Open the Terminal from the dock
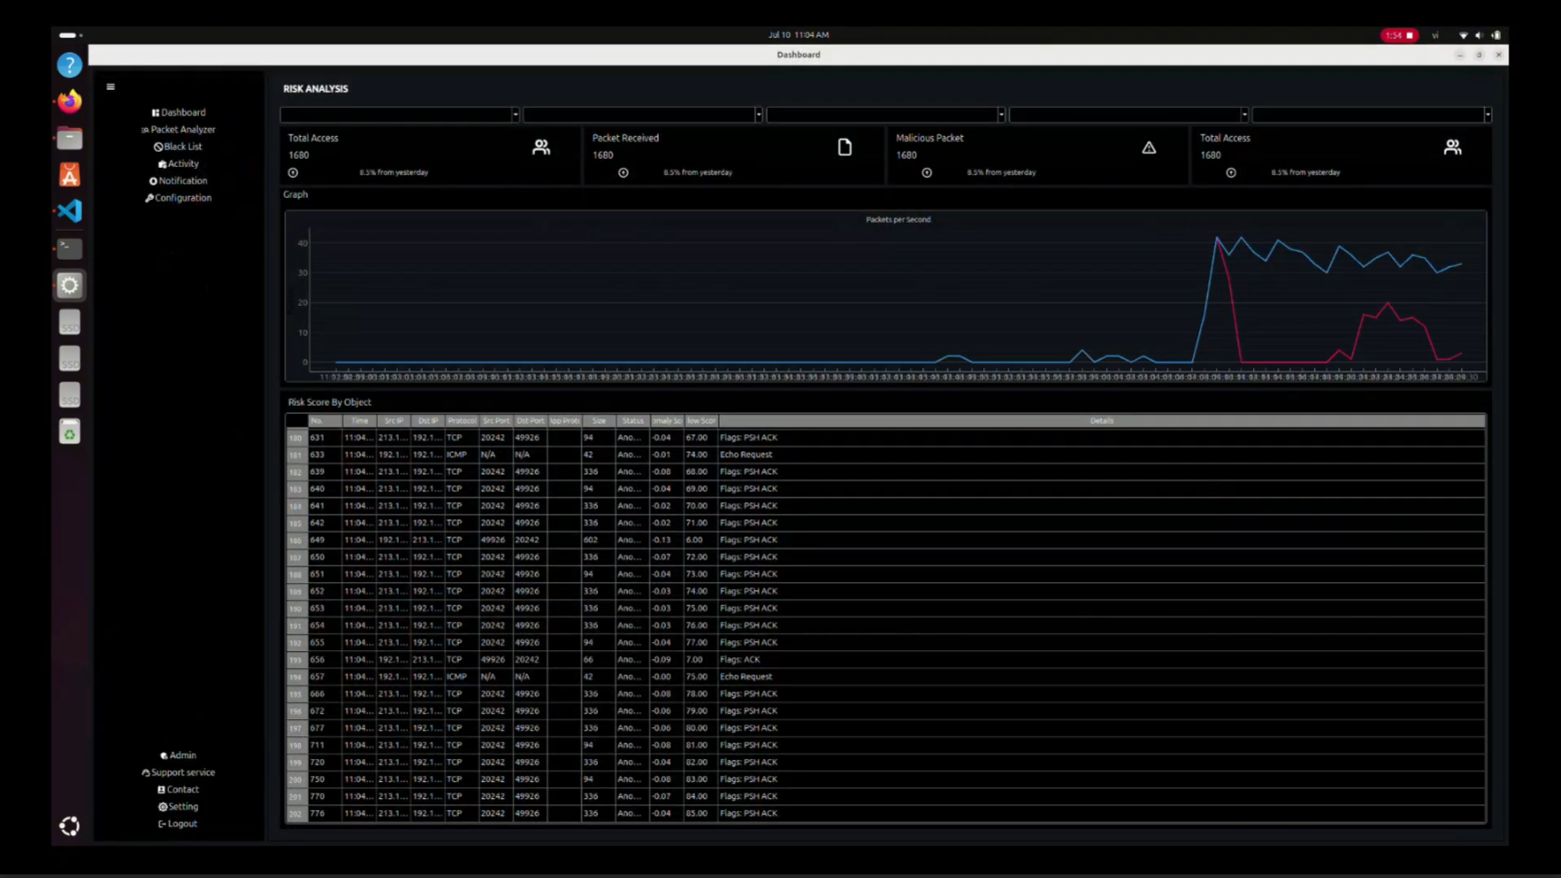Viewport: 1561px width, 878px height. coord(70,247)
